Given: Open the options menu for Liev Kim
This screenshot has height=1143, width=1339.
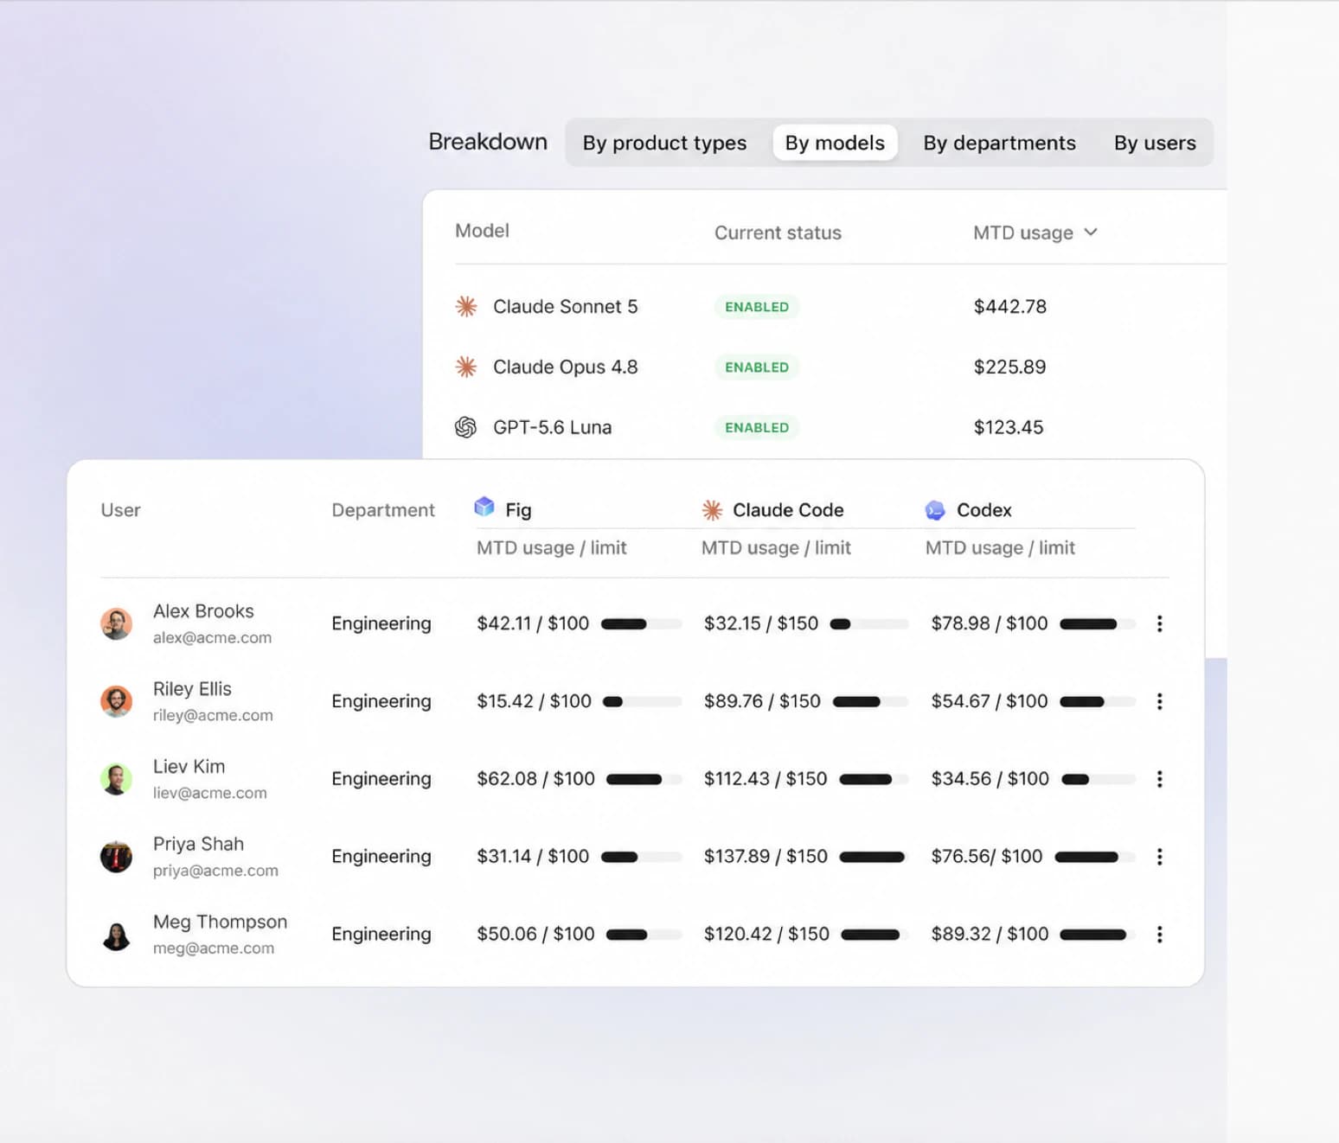Looking at the screenshot, I should [x=1159, y=779].
